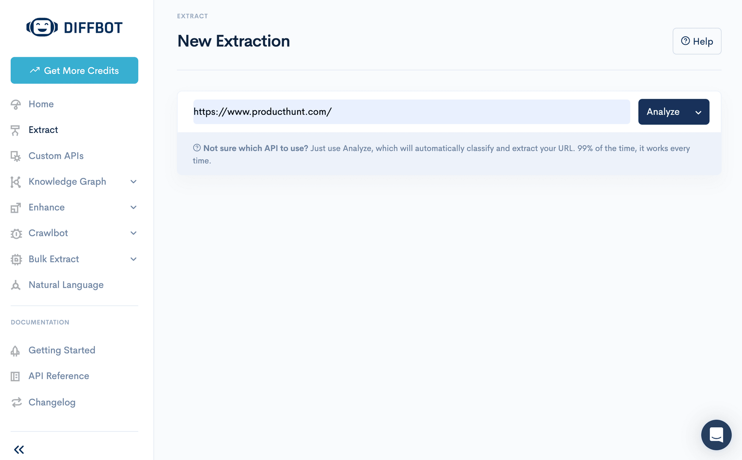Open the Changelog page
The width and height of the screenshot is (742, 460).
tap(52, 402)
